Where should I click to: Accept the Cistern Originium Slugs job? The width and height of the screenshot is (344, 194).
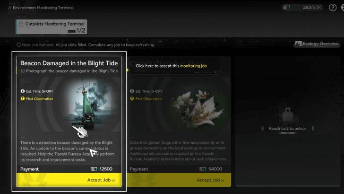[179, 180]
